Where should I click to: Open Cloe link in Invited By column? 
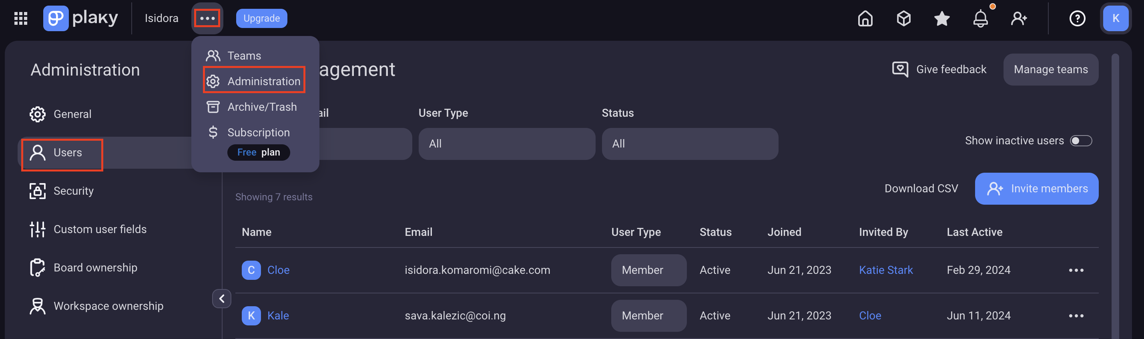pos(870,316)
